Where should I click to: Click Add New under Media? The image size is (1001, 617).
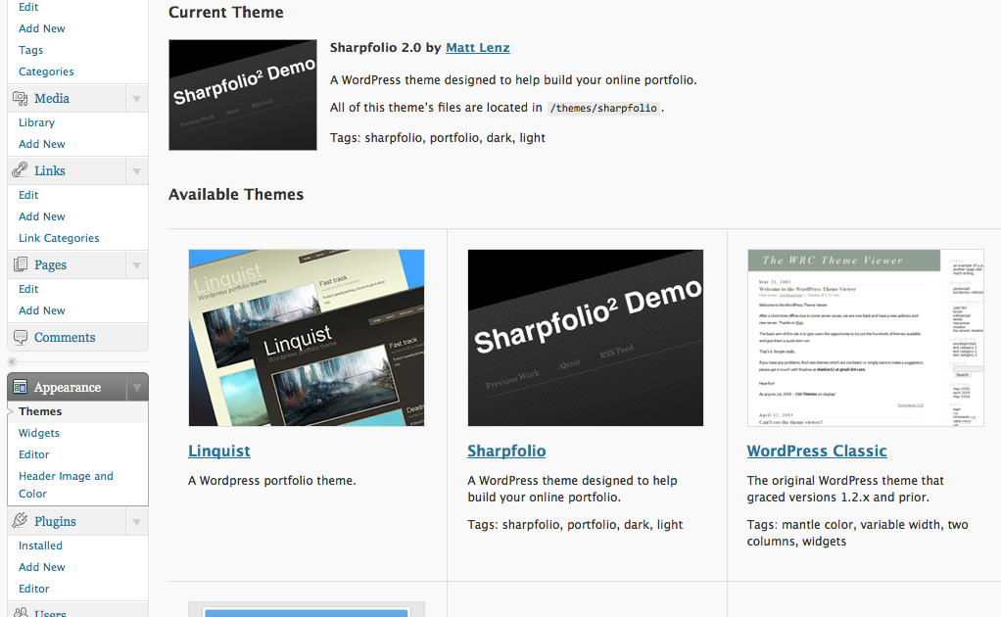pyautogui.click(x=41, y=144)
